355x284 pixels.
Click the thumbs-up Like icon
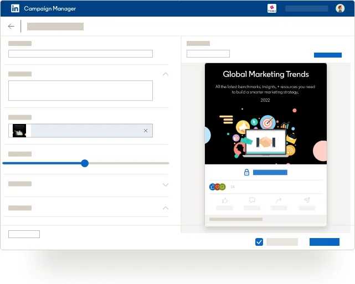(x=225, y=200)
